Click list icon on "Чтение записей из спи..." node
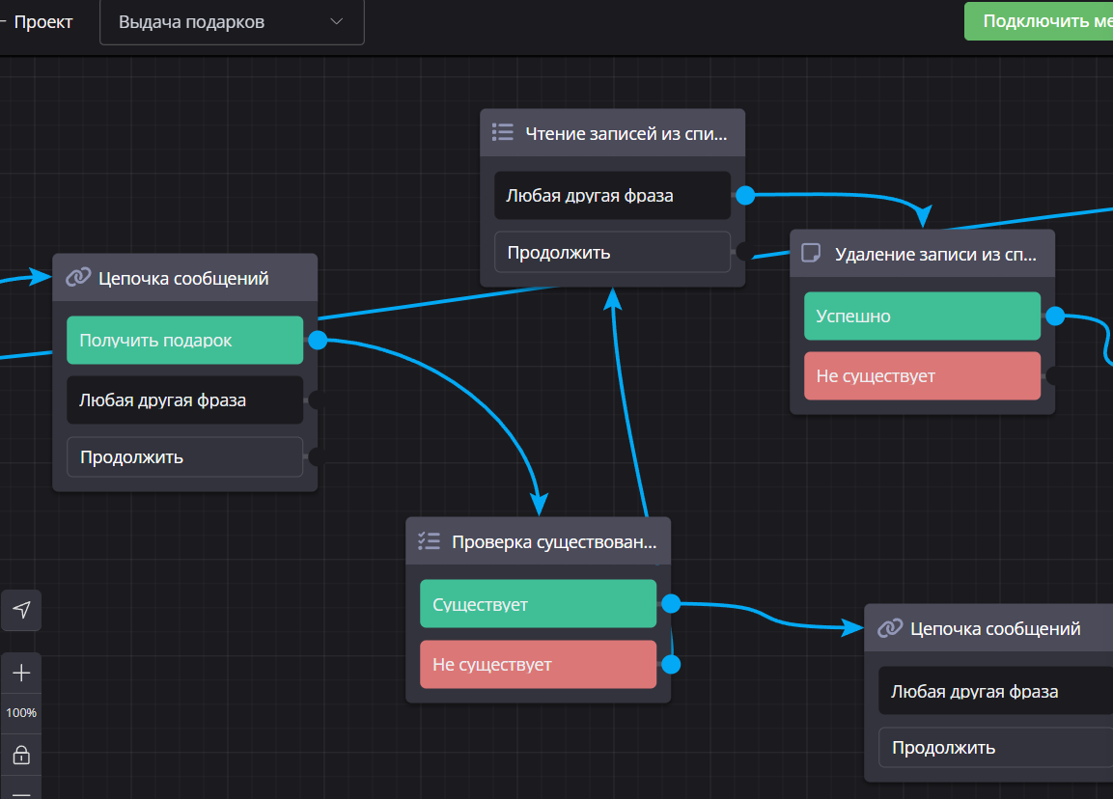The height and width of the screenshot is (799, 1113). coord(502,133)
